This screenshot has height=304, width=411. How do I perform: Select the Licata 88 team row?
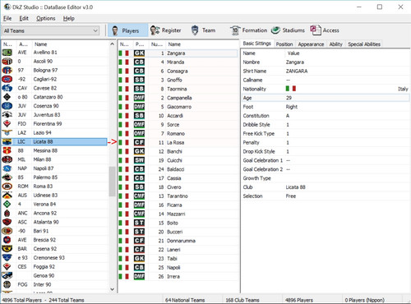point(54,141)
